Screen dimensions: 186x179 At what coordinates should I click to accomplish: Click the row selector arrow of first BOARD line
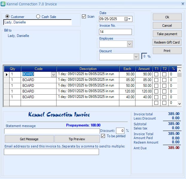coord(7,74)
